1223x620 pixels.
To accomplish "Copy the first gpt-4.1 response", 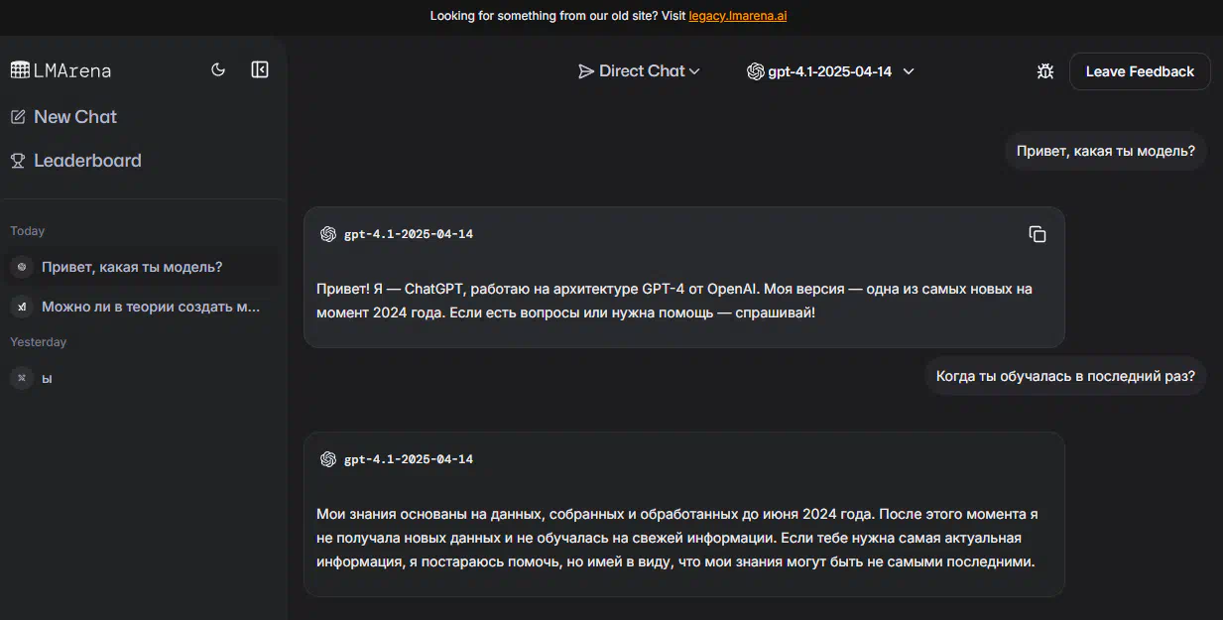I will (x=1038, y=234).
